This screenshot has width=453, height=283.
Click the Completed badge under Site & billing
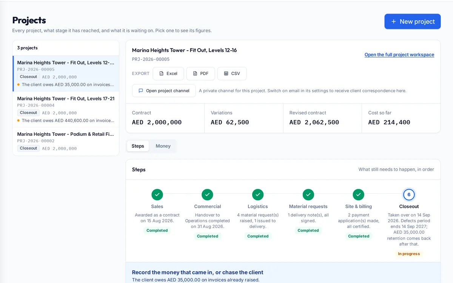(x=359, y=236)
